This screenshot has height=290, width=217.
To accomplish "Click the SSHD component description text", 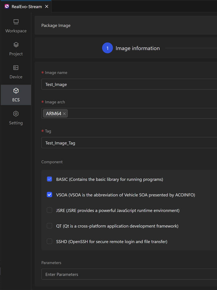I will 112,241.
